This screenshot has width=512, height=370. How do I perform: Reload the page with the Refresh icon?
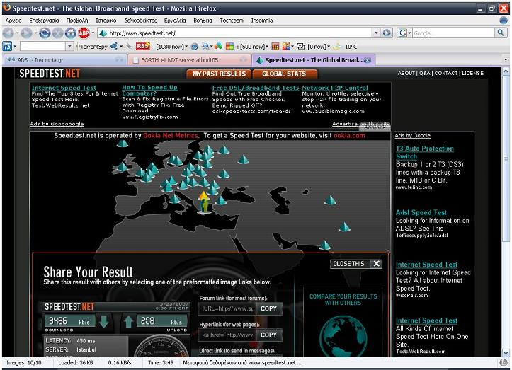tap(45, 33)
